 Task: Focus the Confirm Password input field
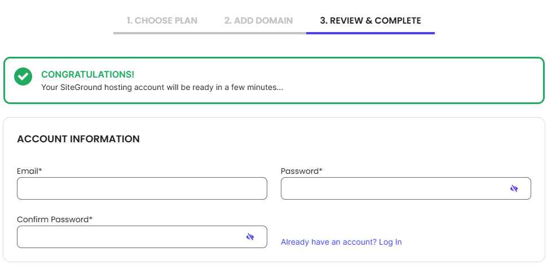142,237
